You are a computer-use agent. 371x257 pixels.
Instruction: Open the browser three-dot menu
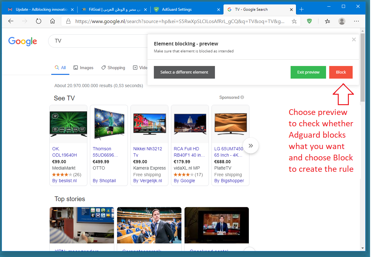tap(356, 21)
